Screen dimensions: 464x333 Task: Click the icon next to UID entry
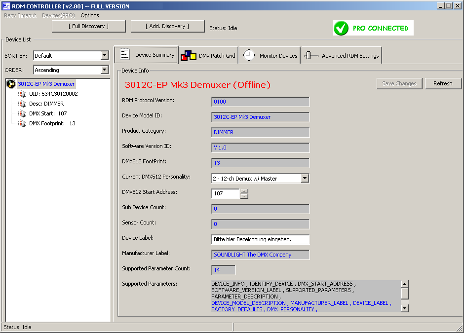tap(22, 94)
